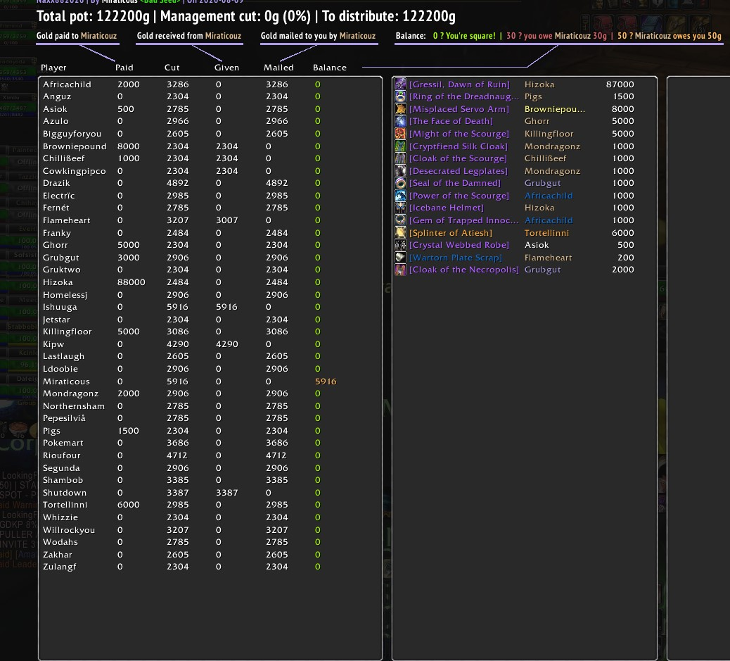730x661 pixels.
Task: Click Mondragonz's mailed value 2906
Action: pyautogui.click(x=277, y=394)
